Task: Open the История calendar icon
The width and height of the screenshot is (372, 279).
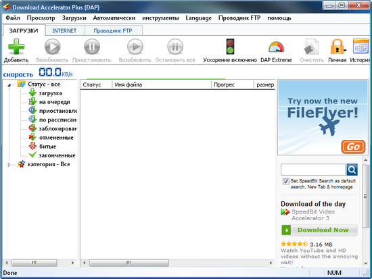Action: coord(361,47)
